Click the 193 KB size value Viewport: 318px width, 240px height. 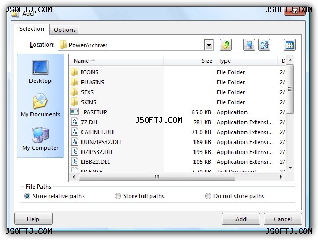point(202,152)
